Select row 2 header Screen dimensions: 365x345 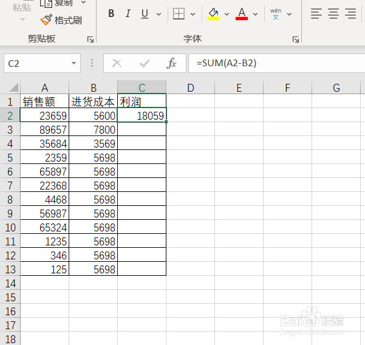click(10, 115)
